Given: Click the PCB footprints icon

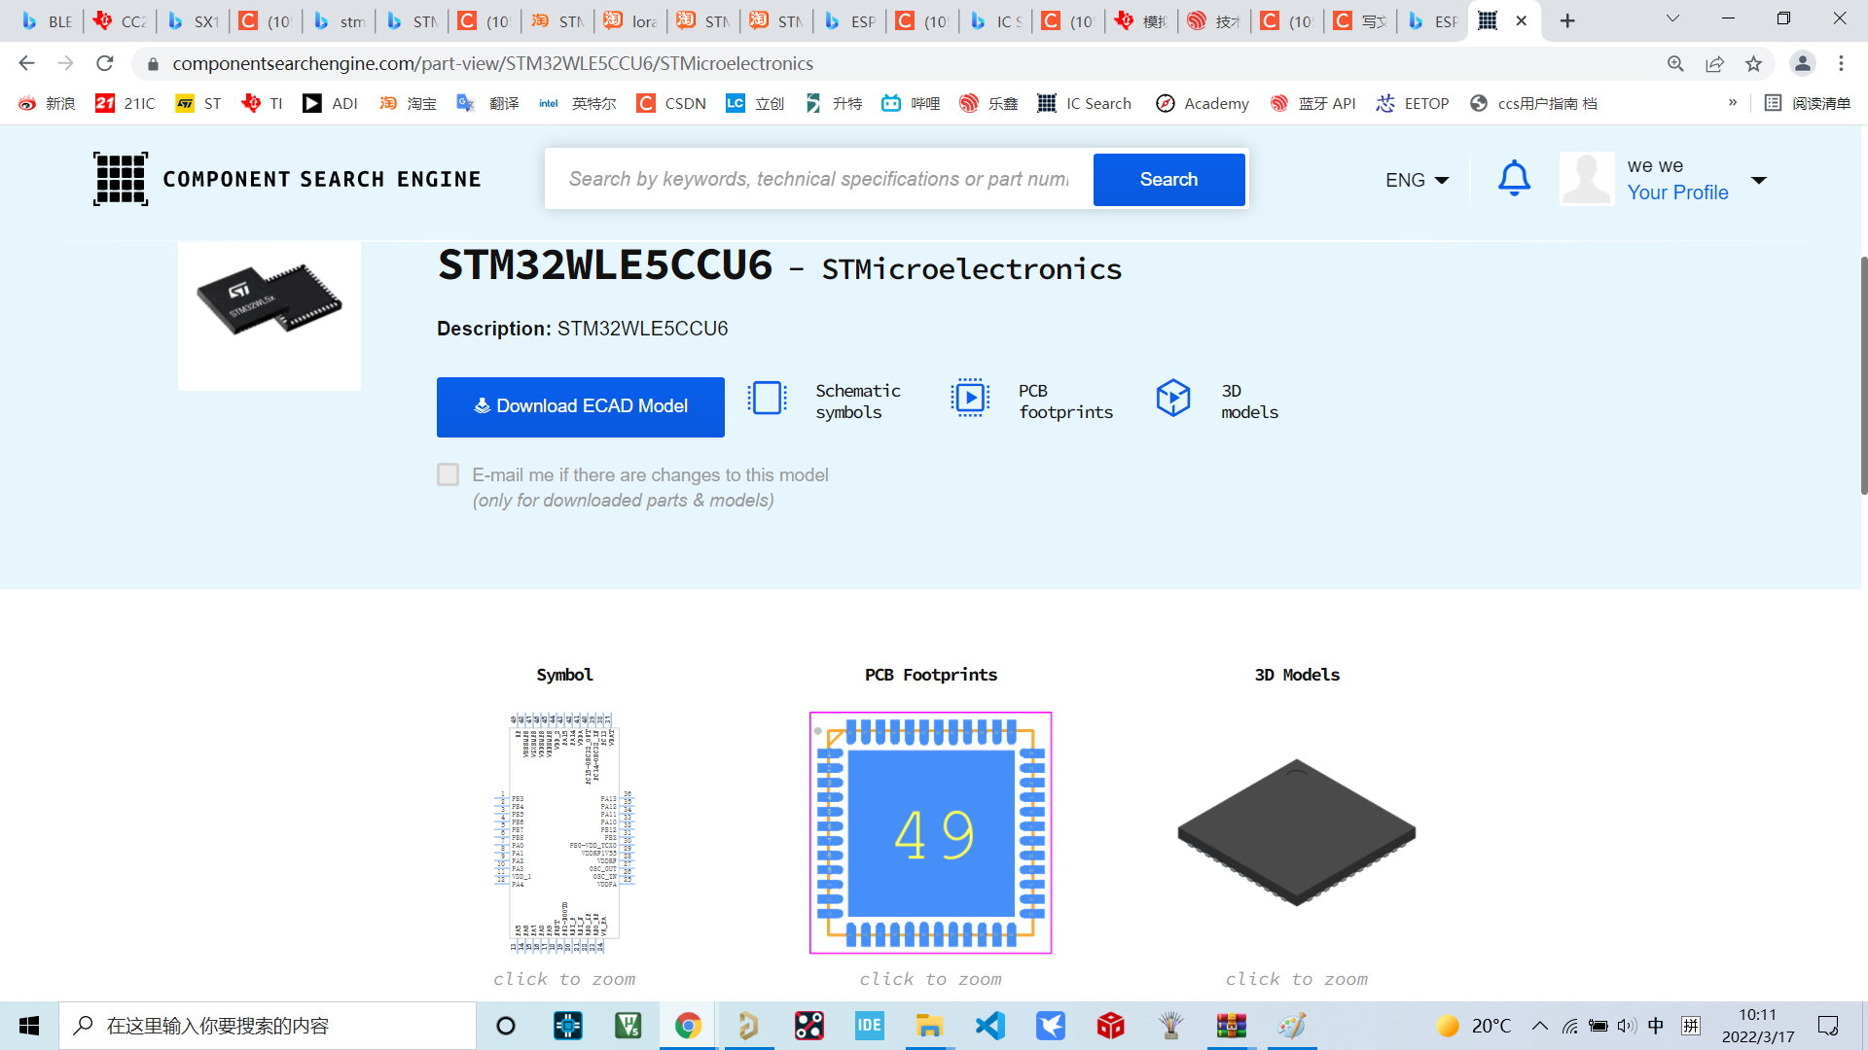Looking at the screenshot, I should 969,399.
